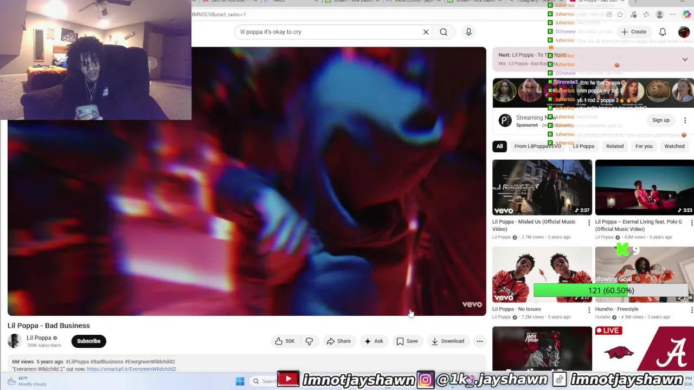
Task: Click the browser address bar URL
Action: 219,15
